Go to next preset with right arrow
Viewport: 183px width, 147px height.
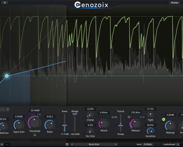coord(116,144)
